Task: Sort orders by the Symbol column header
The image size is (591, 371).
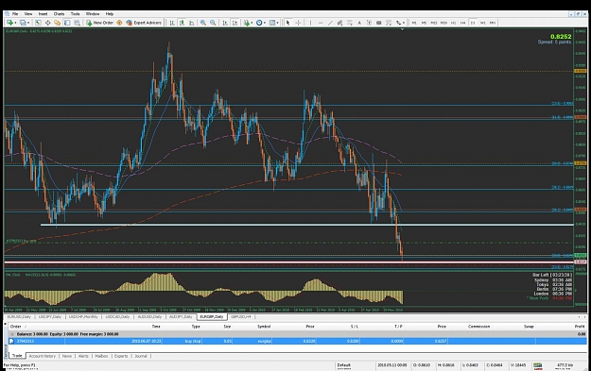Action: 264,327
